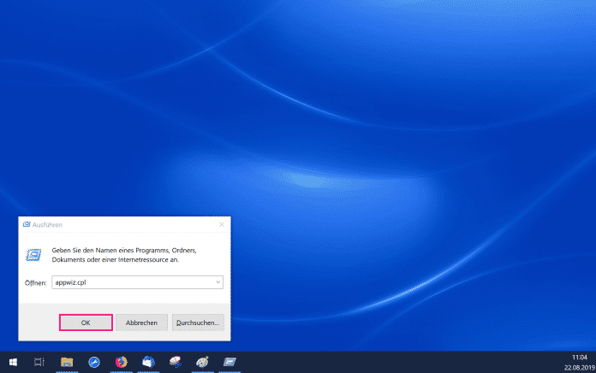Open the Snipping Tool taskbar icon
Screen dimensions: 596x373
(x=175, y=362)
